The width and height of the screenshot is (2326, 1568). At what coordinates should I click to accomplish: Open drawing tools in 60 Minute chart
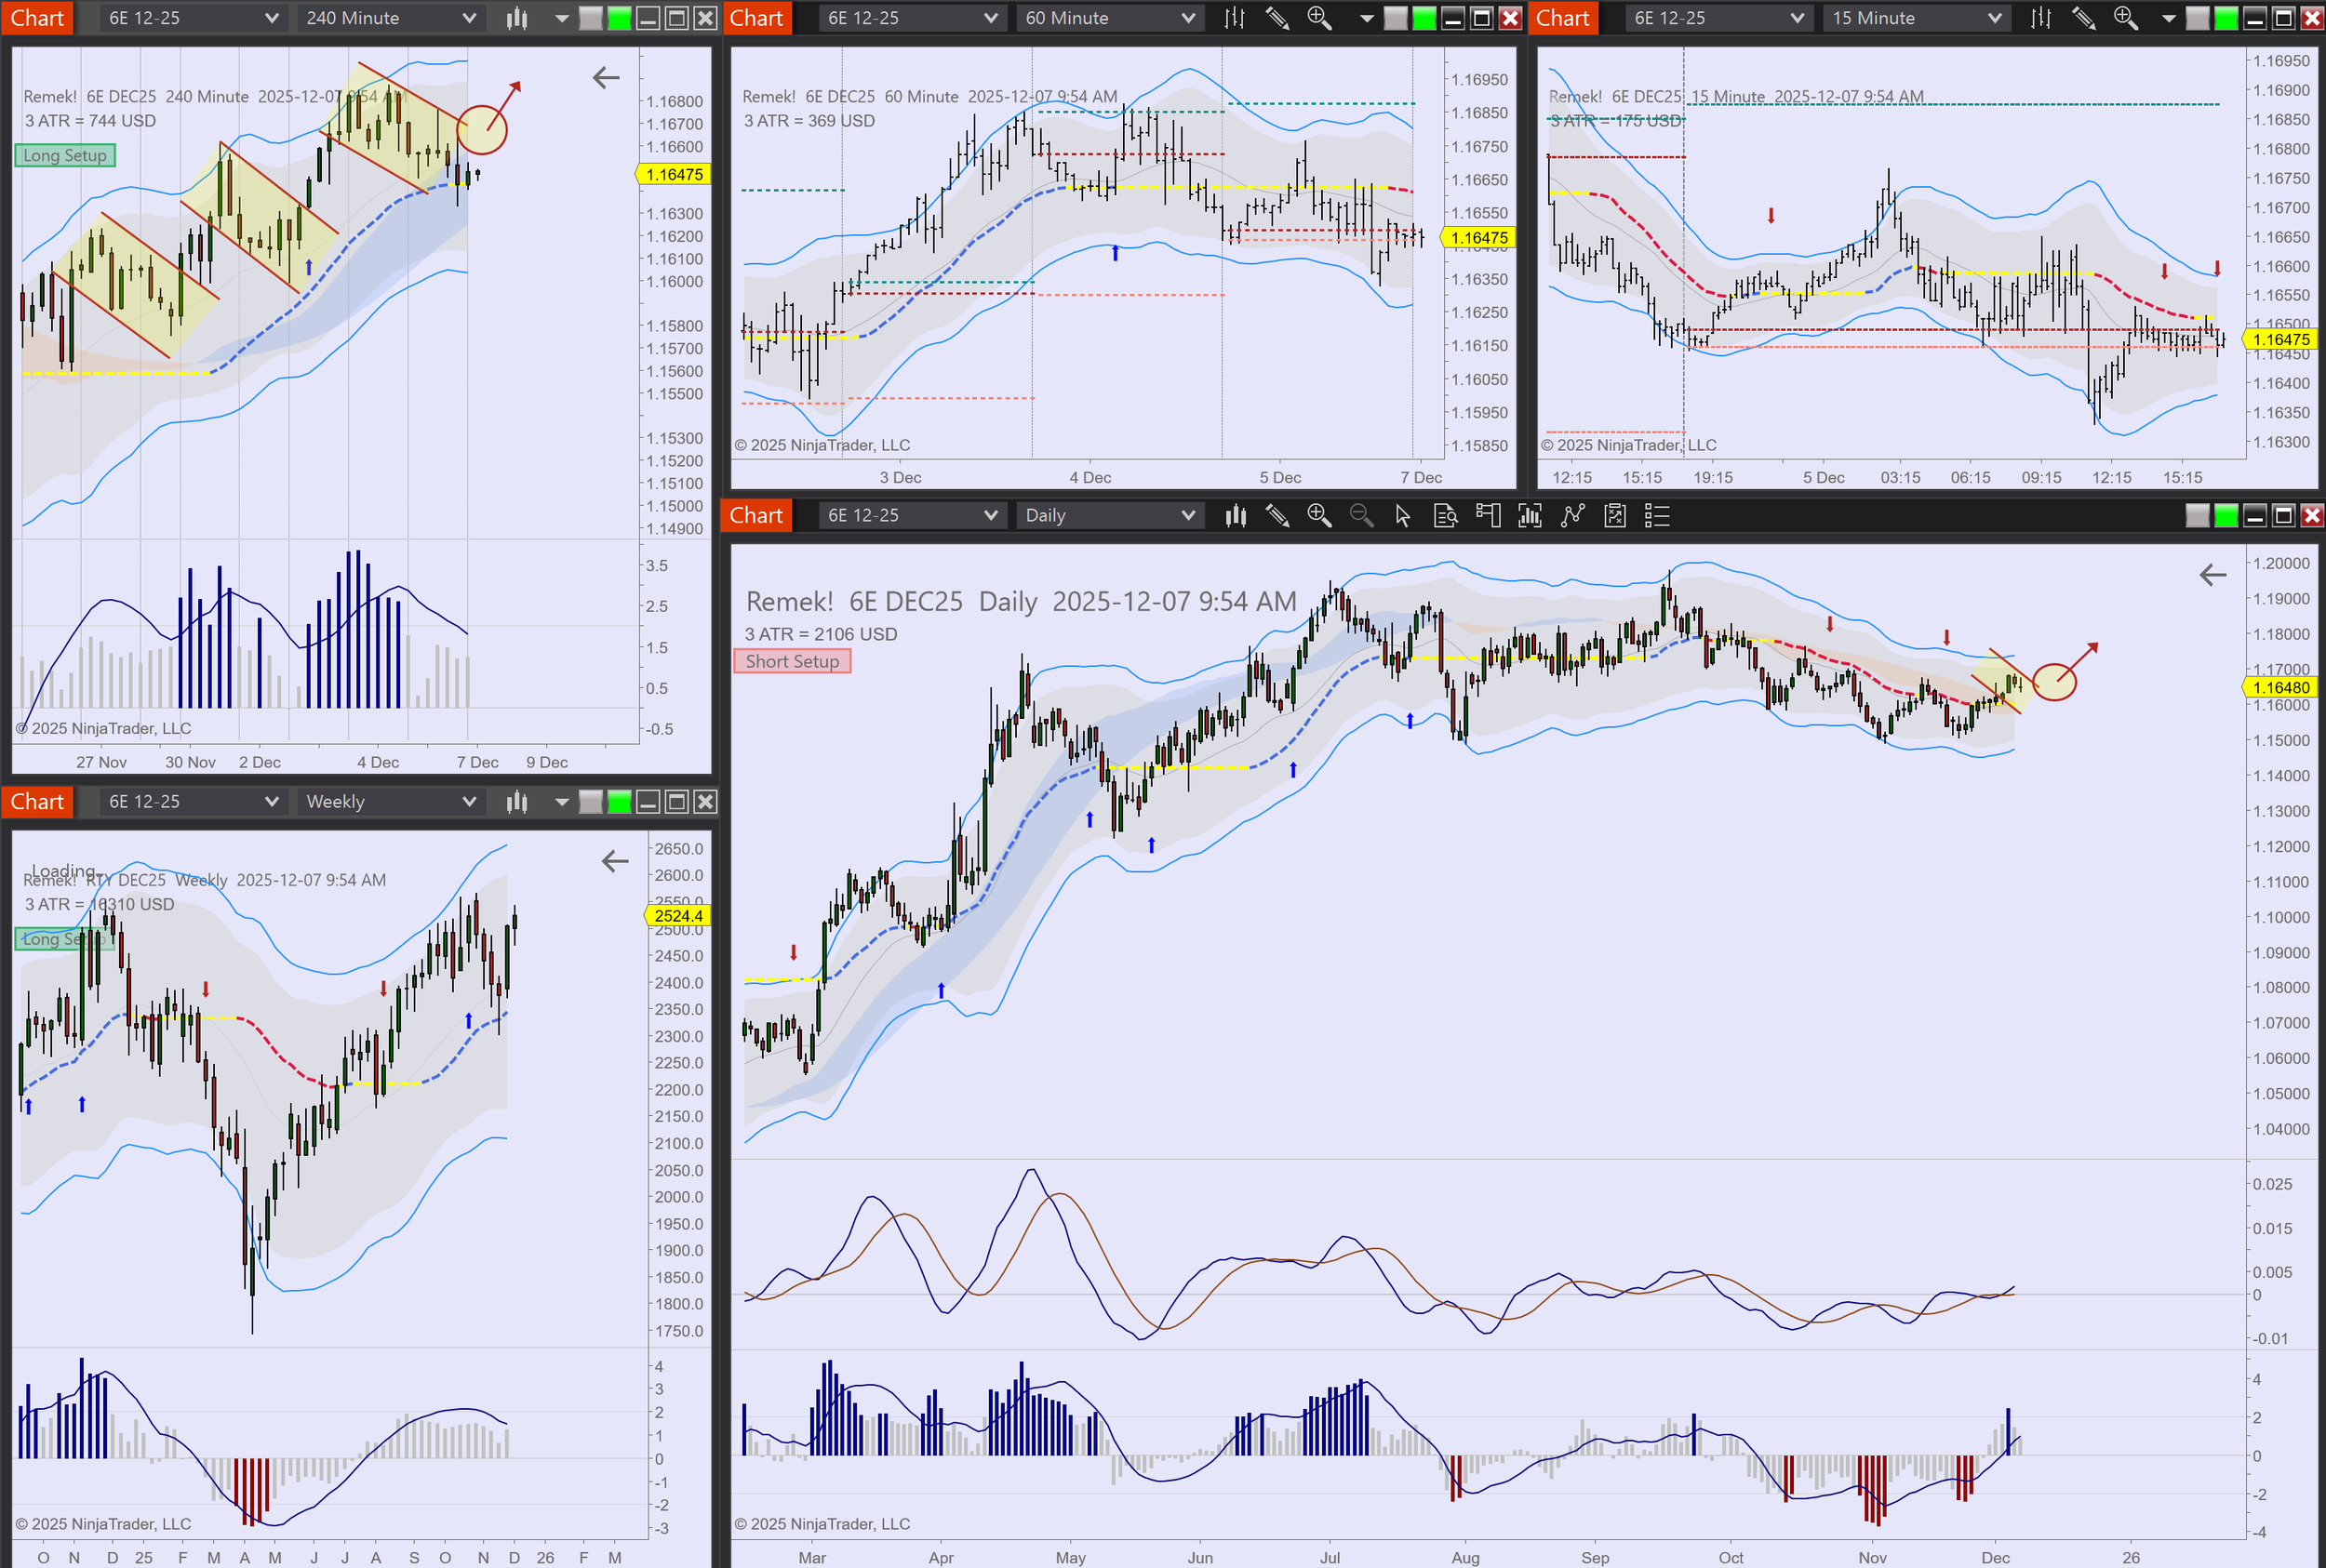pos(1277,18)
